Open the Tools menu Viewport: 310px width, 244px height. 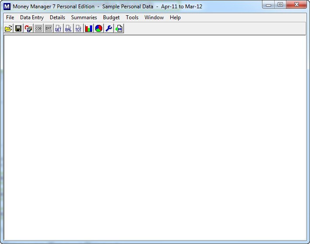pyautogui.click(x=132, y=17)
